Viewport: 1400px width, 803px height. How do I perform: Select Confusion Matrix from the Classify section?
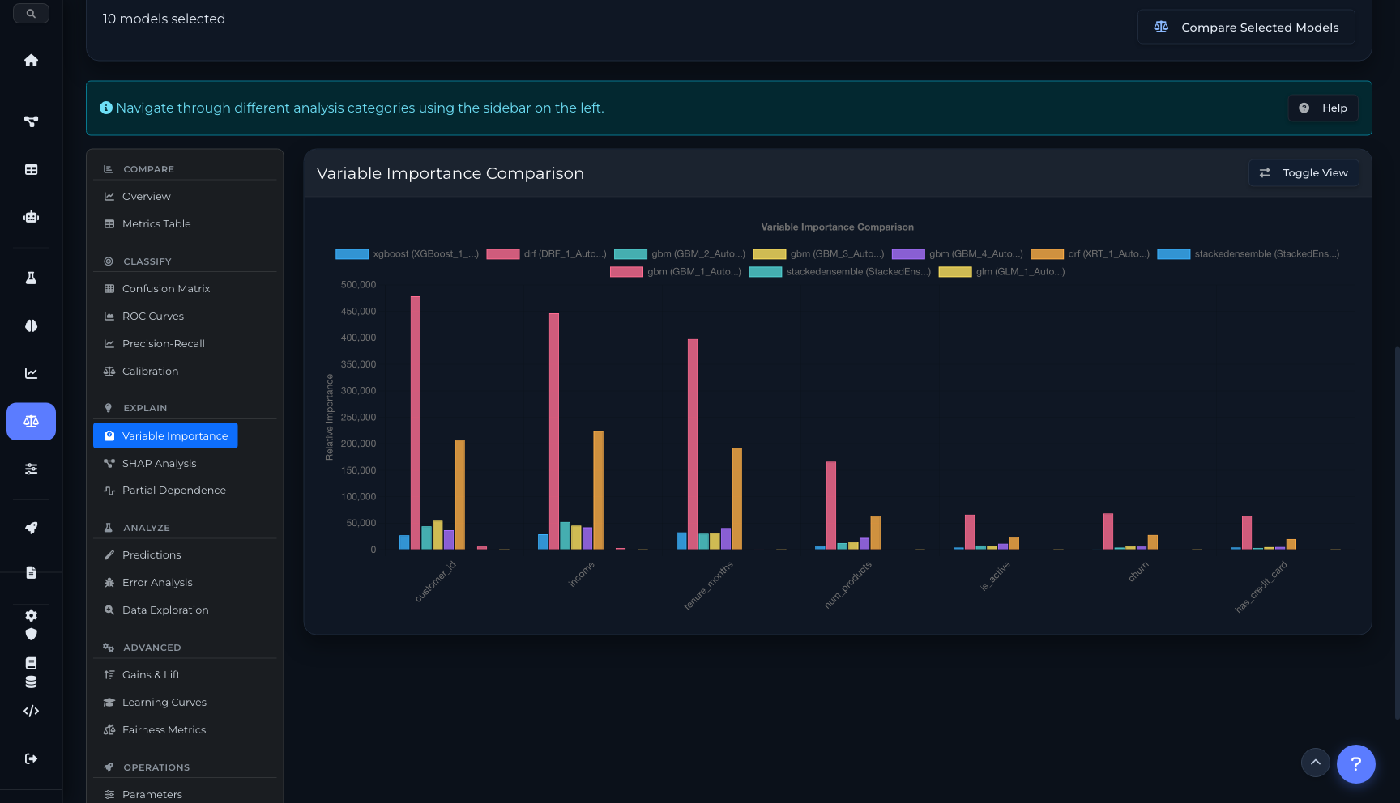coord(165,289)
